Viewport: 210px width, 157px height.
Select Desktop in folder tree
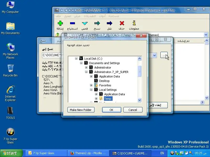(x=104, y=81)
